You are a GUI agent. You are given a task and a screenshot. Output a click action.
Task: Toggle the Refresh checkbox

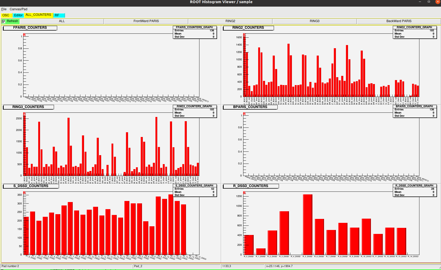pos(4,21)
